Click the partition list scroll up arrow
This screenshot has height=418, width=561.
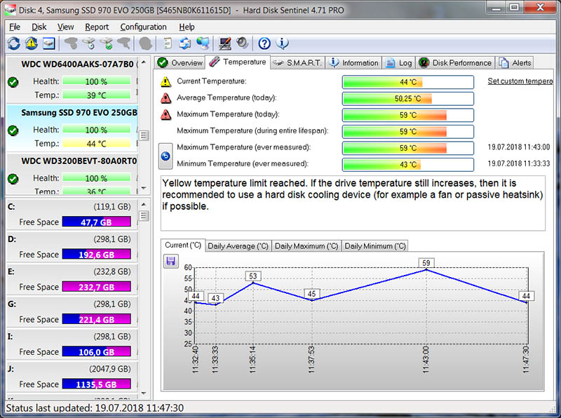click(x=144, y=204)
